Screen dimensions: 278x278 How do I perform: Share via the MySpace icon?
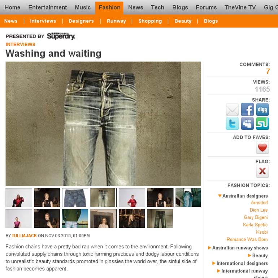coord(247,123)
